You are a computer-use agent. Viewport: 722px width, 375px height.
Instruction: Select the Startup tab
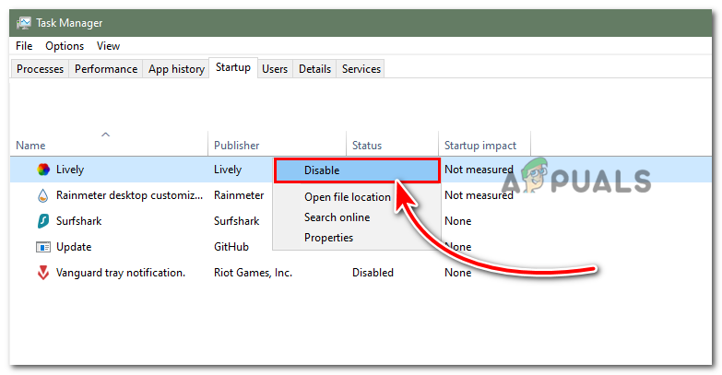(233, 67)
